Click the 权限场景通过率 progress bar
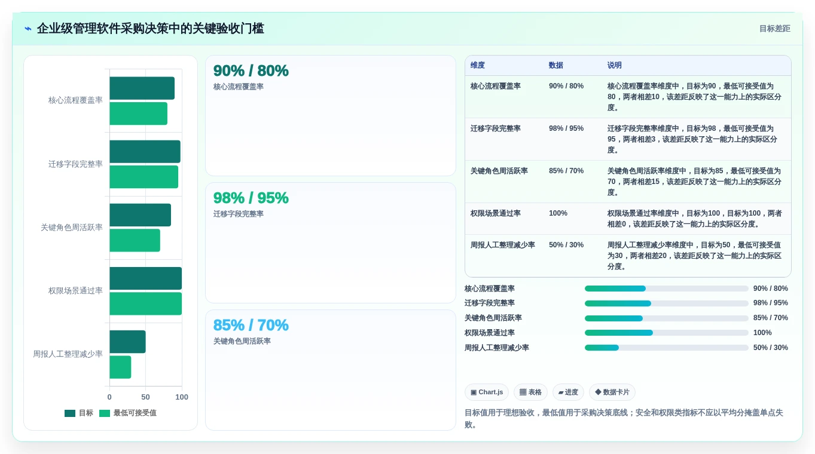This screenshot has width=815, height=454. coord(667,333)
